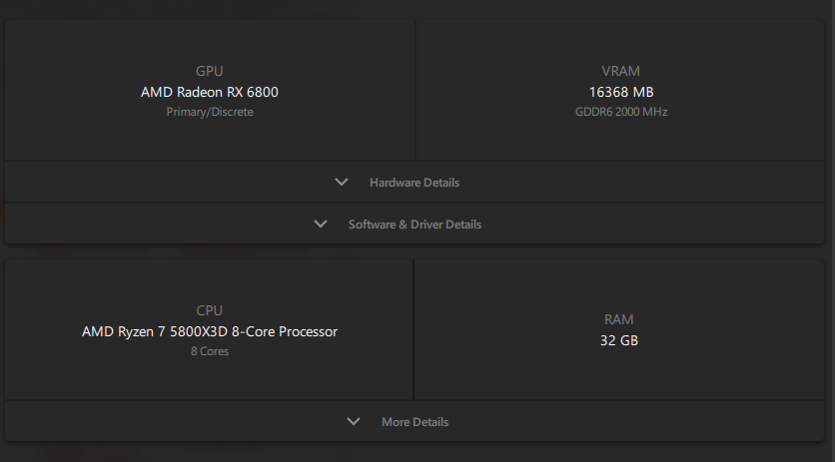Select the 32 GB RAM value

pos(619,340)
